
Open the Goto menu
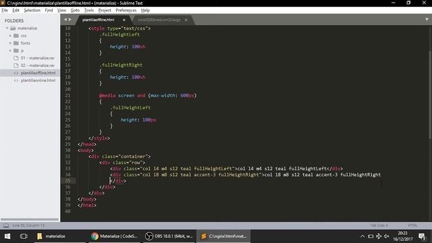75,10
